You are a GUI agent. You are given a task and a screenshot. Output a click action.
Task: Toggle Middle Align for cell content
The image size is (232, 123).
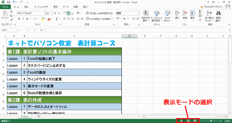pyautogui.click(x=68, y=13)
